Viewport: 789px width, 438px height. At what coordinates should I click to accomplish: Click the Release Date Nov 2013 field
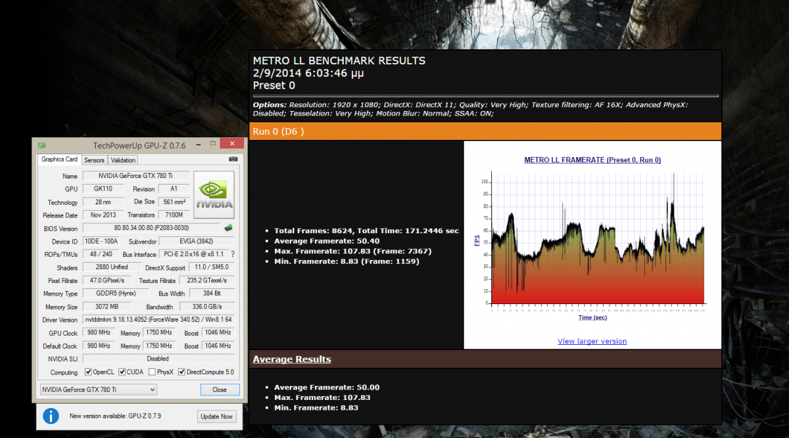[103, 215]
